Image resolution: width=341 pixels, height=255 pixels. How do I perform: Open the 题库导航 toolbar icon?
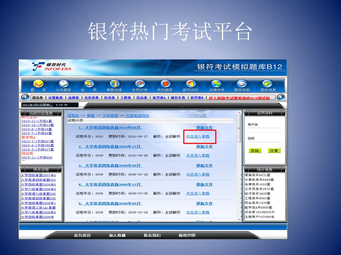(x=242, y=86)
